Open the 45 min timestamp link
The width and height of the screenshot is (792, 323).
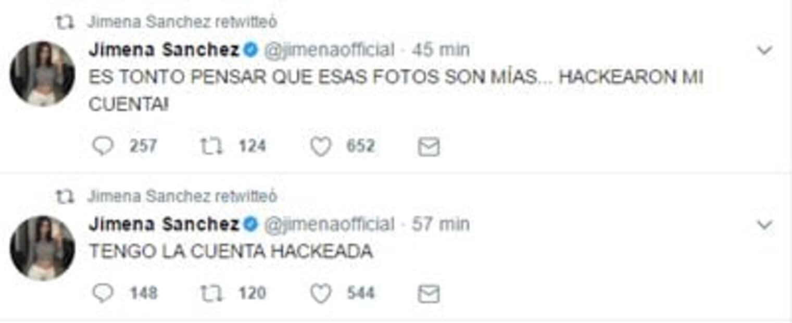441,50
